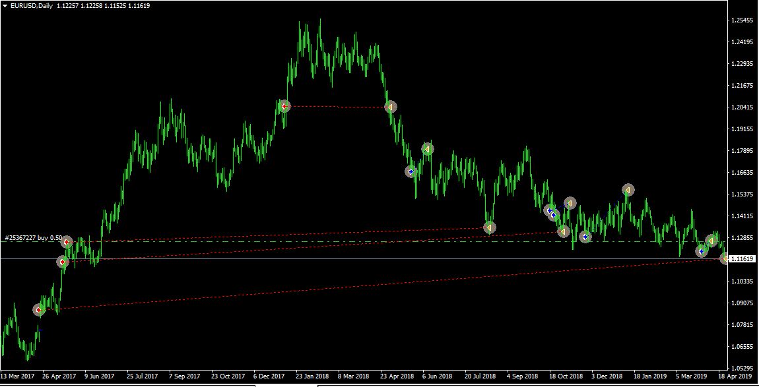Click the 1.17895 price axis label
Screen dimensions: 759x387
tap(742, 151)
